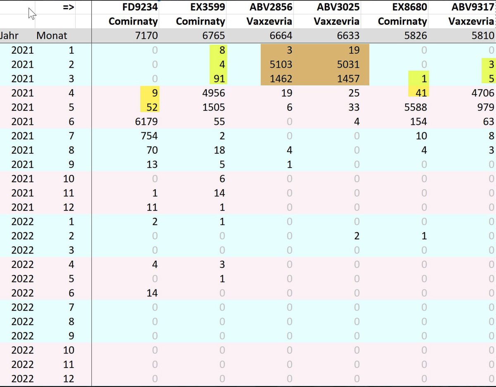This screenshot has width=496, height=387.
Task: Select FD9234 value 13 in 2021 month 9
Action: (152, 165)
